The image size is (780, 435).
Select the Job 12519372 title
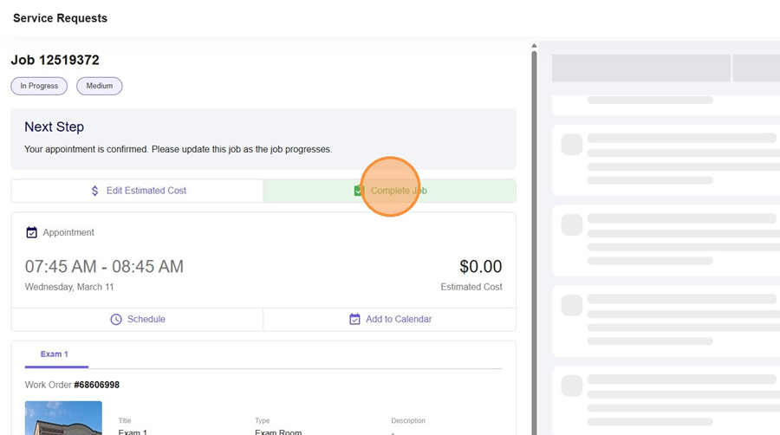coord(55,60)
